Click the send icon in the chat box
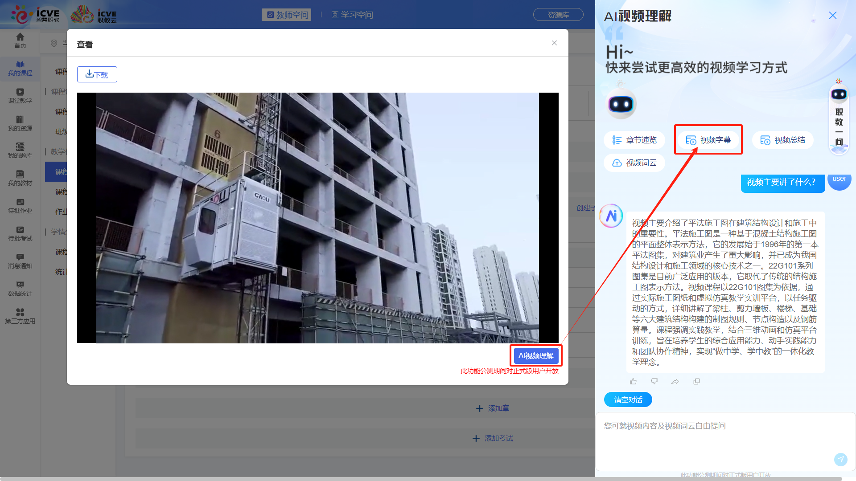Screen dimensions: 856x481 click(x=841, y=459)
